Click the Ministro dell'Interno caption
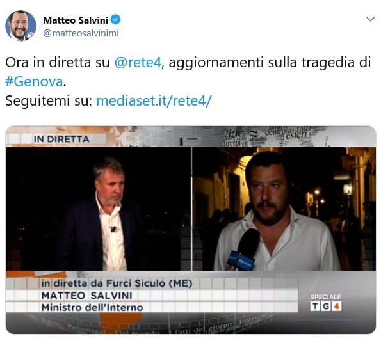The width and height of the screenshot is (381, 343). tap(92, 308)
